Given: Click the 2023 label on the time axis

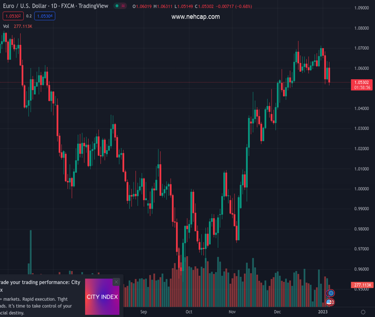Looking at the screenshot, I should pos(323,312).
